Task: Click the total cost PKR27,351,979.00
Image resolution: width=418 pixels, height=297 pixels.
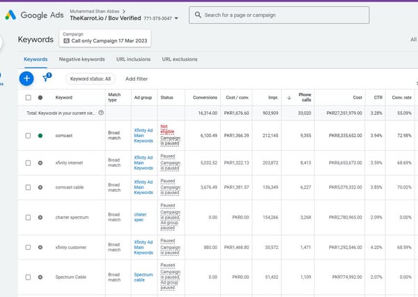Action: 344,113
